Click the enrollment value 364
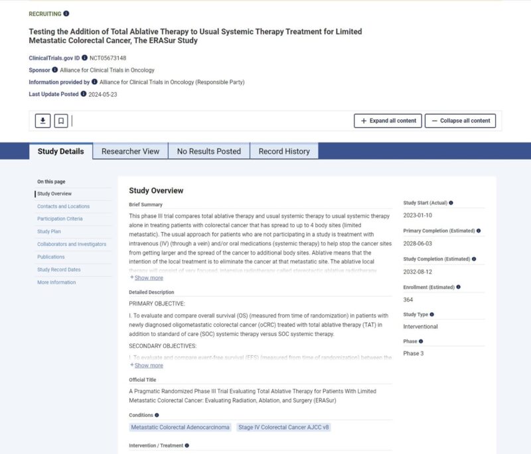The height and width of the screenshot is (454, 531). [x=408, y=300]
